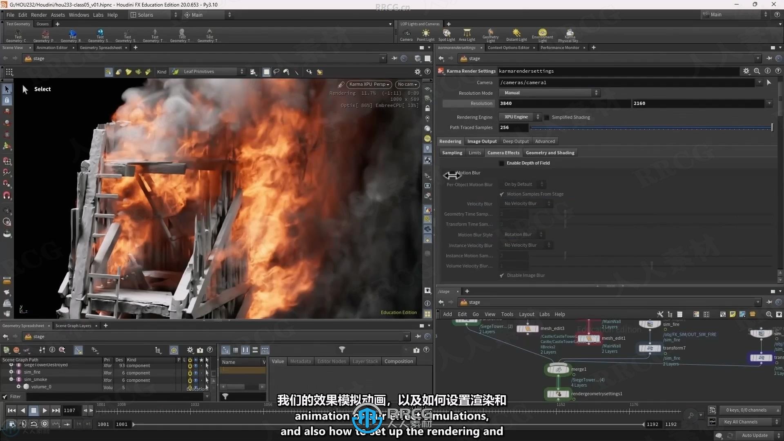Switch to Sampling sub-tab

(452, 153)
